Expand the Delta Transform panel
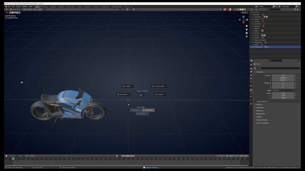Viewport: 305px width, 171px height. coord(263,101)
